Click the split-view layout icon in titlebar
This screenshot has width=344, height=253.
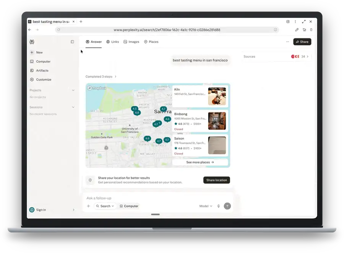pos(288,21)
